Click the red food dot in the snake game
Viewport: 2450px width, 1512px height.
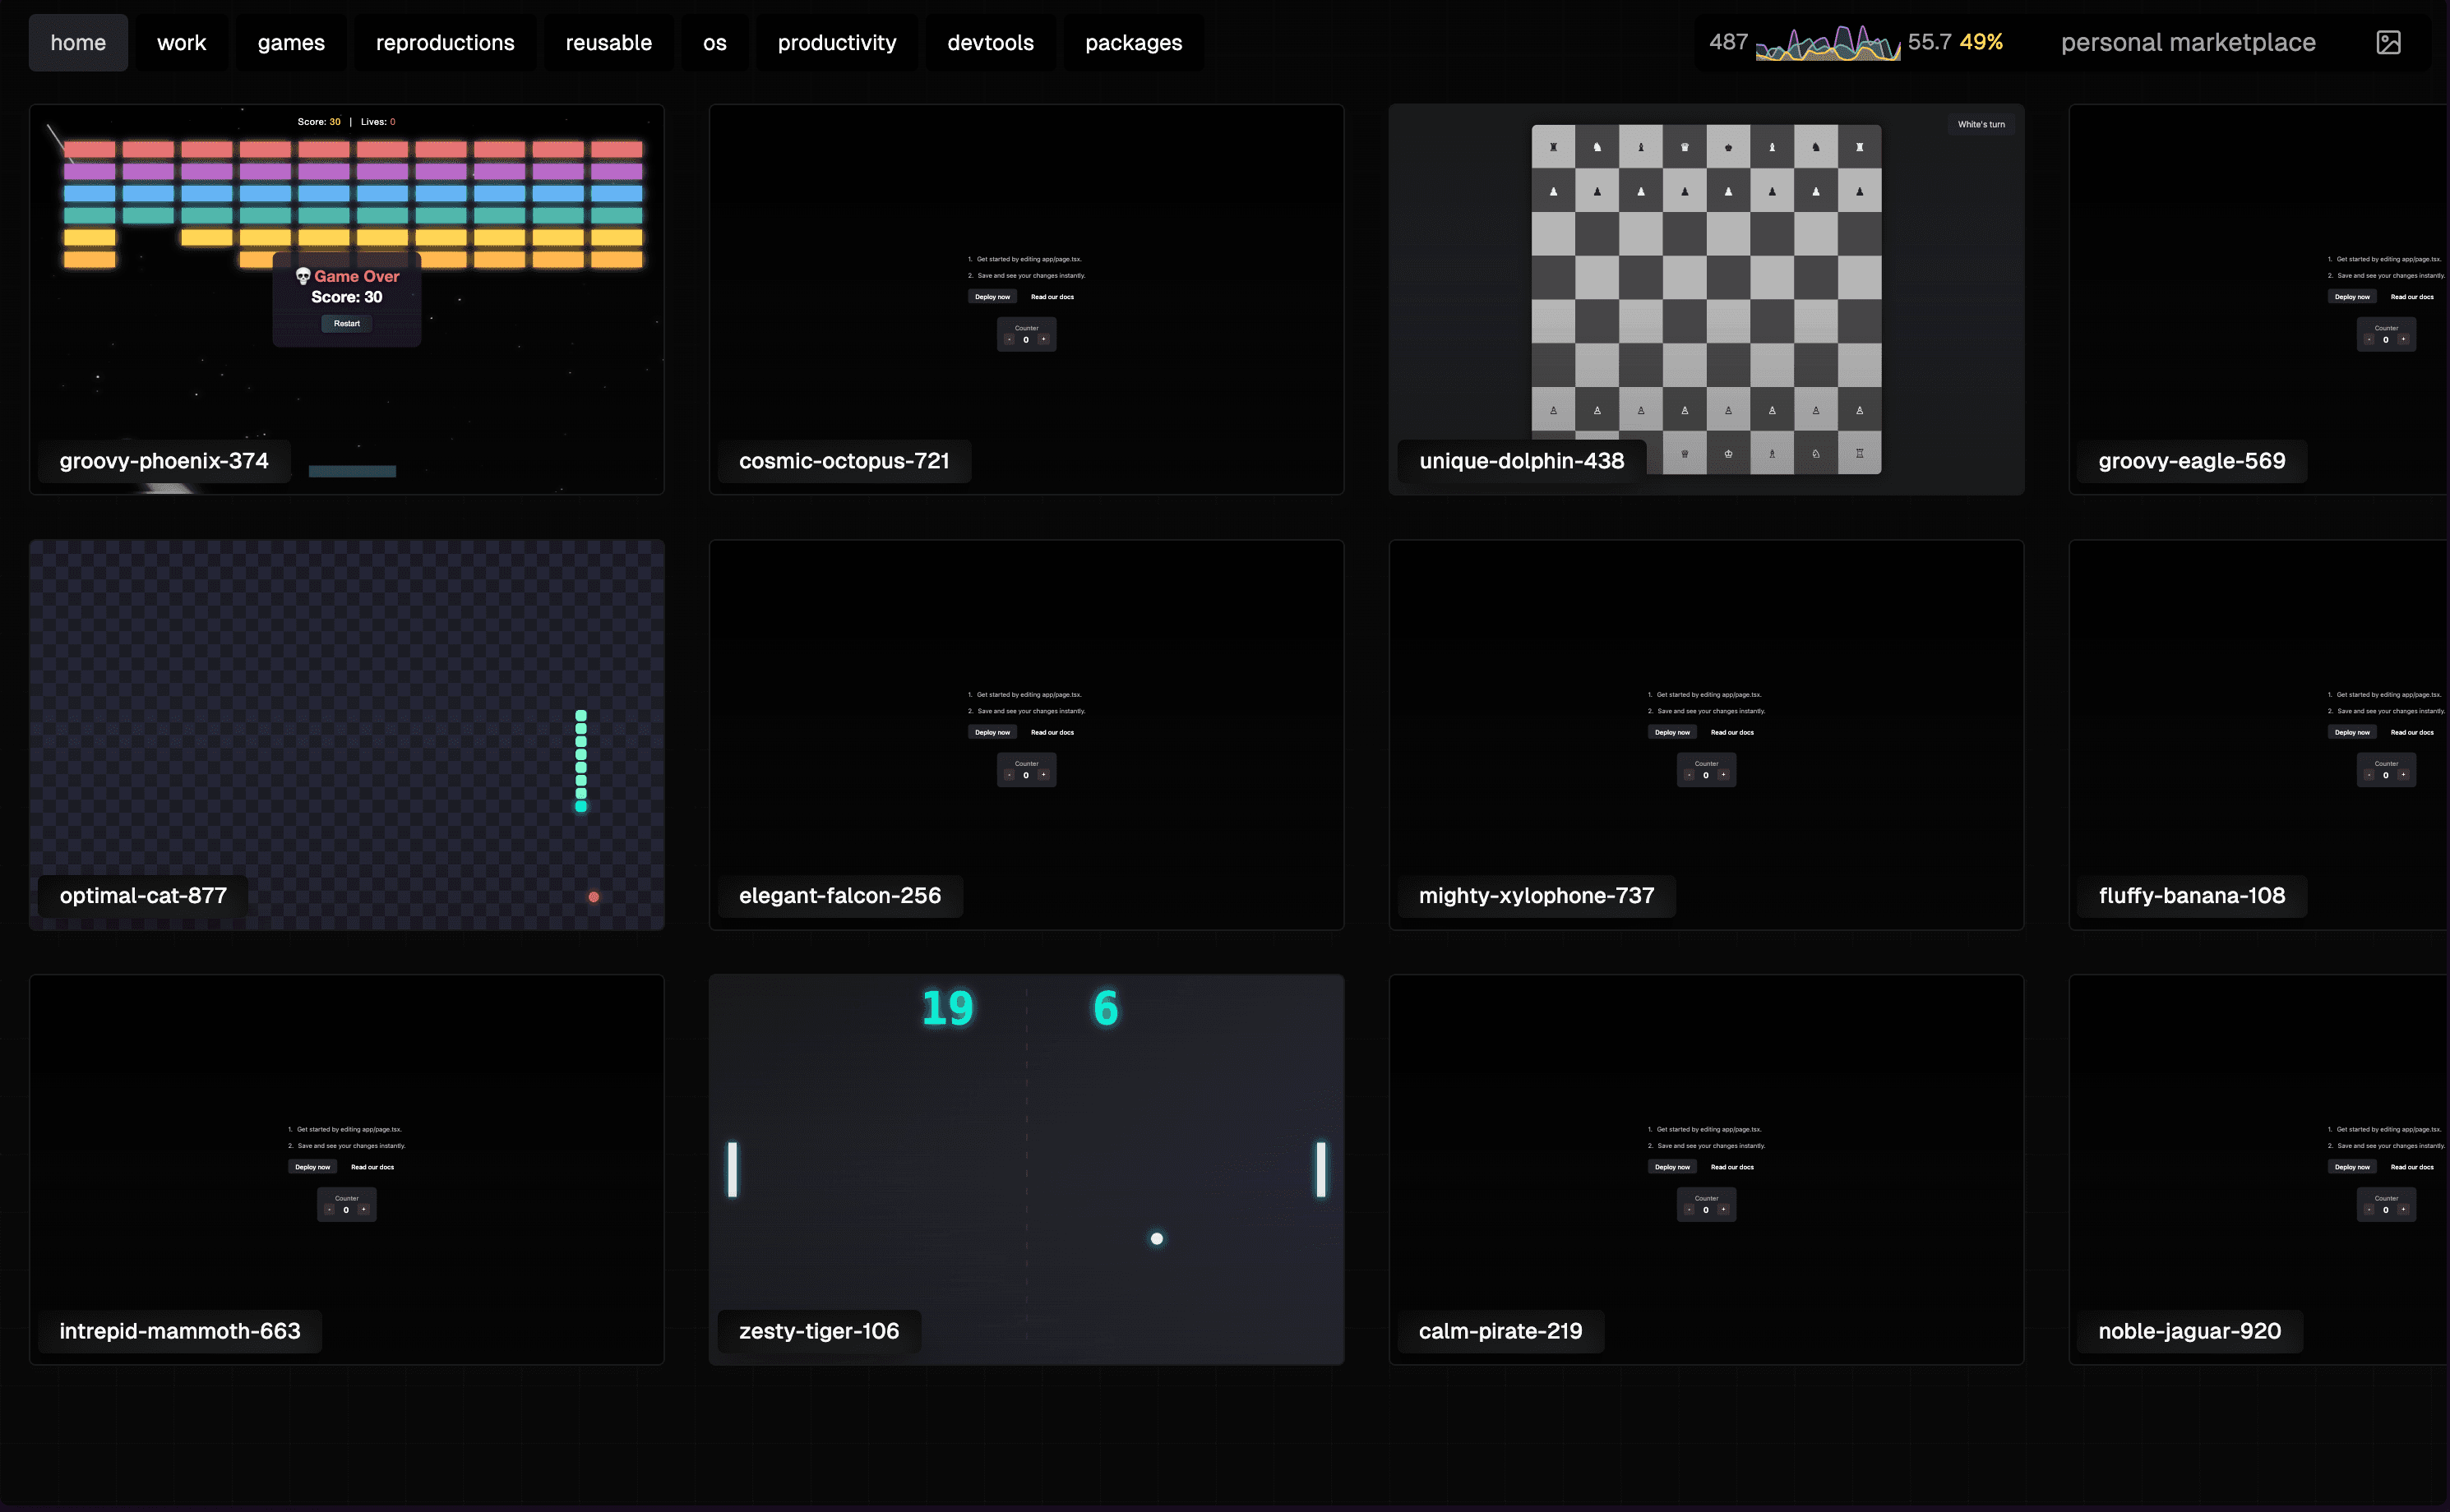point(594,897)
